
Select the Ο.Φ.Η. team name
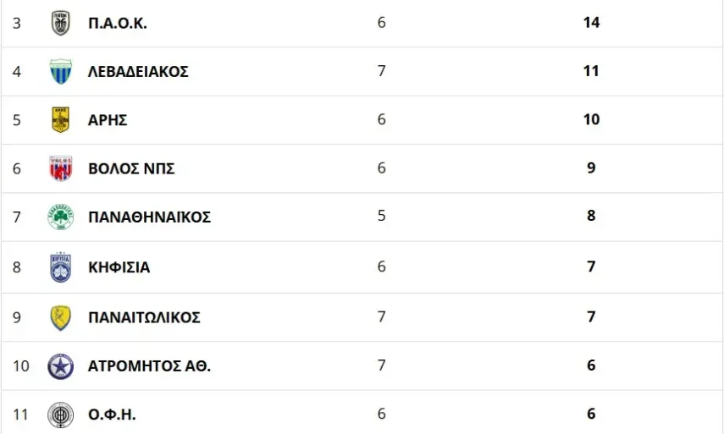112,415
